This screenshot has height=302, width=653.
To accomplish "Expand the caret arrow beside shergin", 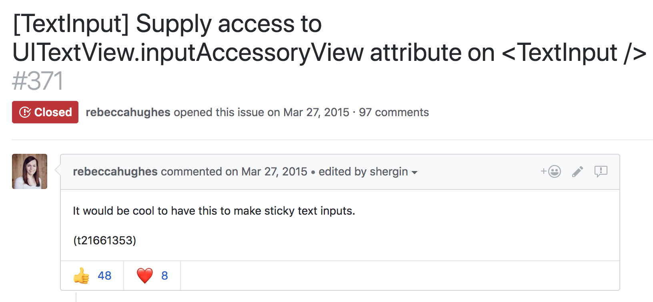I will 415,173.
